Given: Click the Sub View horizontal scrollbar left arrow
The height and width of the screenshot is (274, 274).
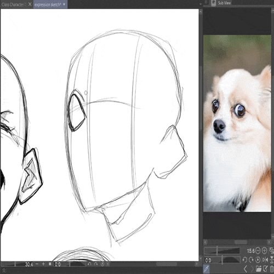Looking at the screenshot, I should click(x=206, y=242).
